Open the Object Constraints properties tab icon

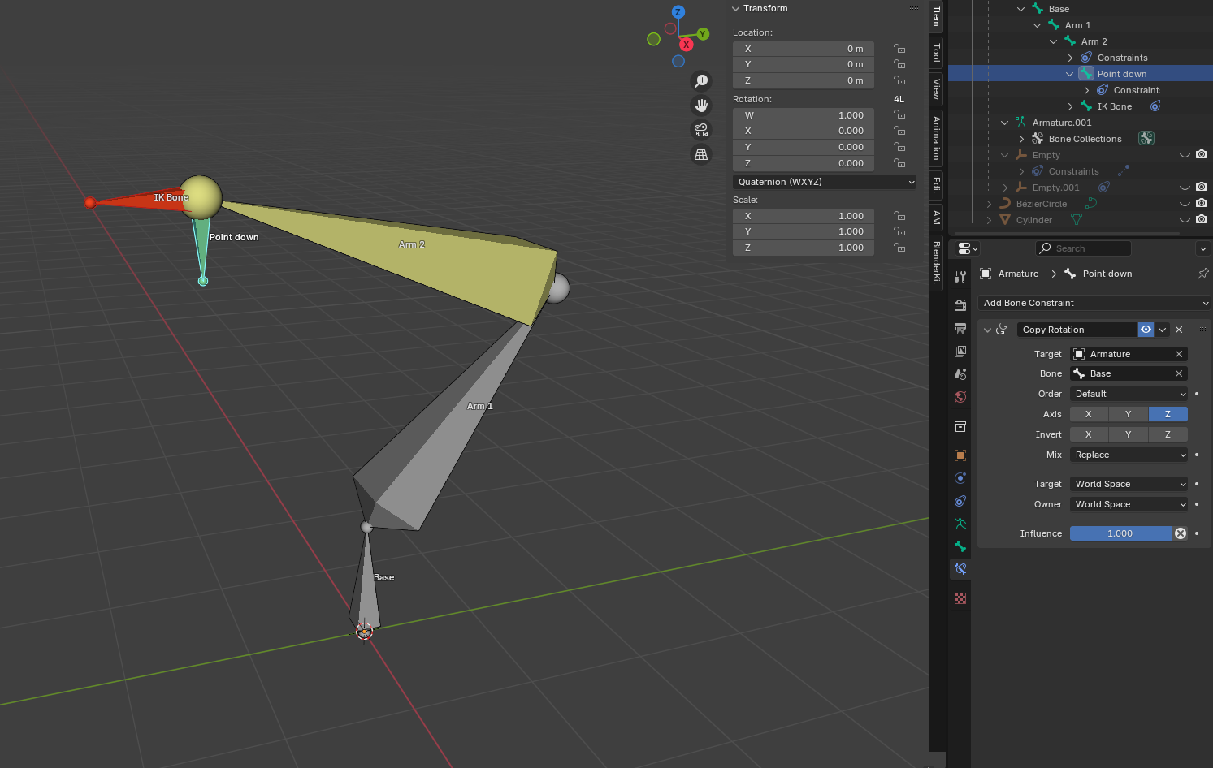coord(960,501)
